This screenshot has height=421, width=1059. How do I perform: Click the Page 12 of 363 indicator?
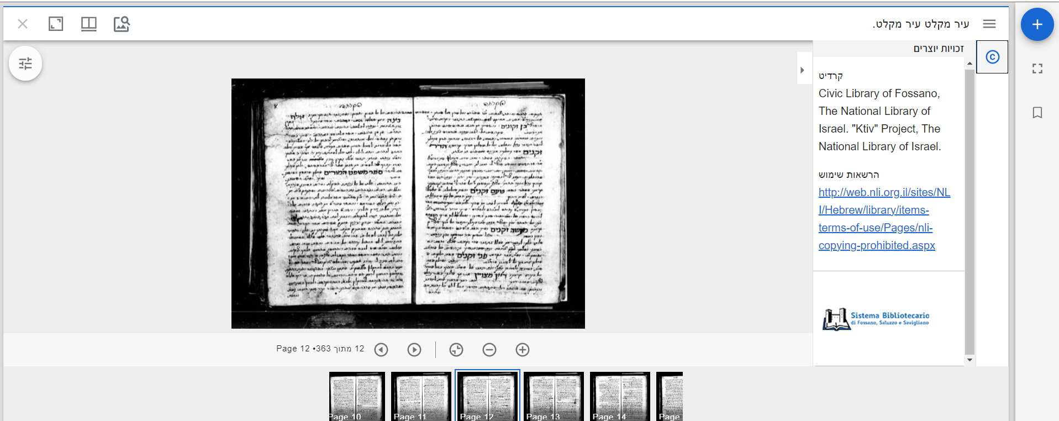coord(320,349)
